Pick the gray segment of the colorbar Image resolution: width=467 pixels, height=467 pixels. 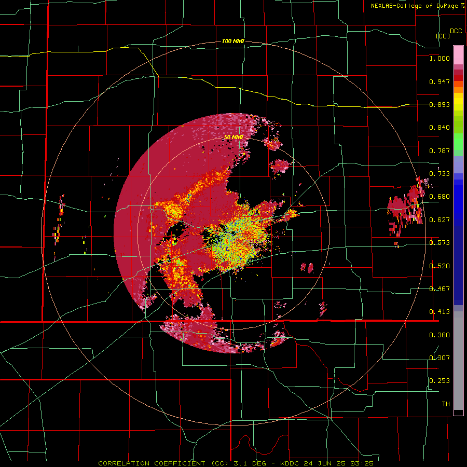pos(458,361)
